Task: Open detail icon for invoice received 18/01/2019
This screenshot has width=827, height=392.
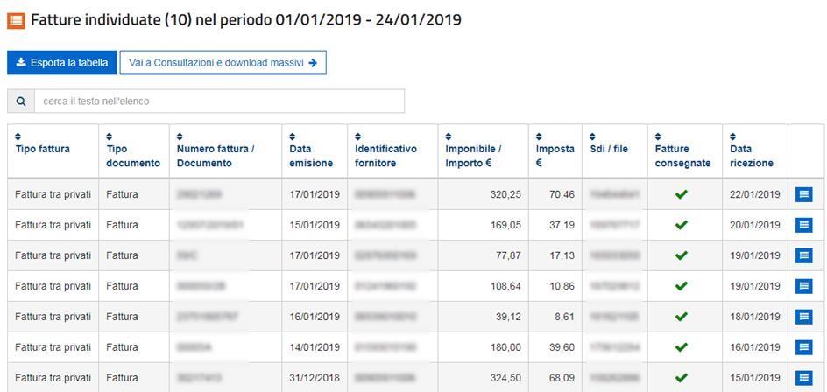Action: click(803, 317)
